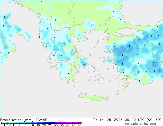Image resolution: width=163 pixels, height=126 pixels.
Task: Click the 45–50 mm legend color box
Action: point(76,123)
